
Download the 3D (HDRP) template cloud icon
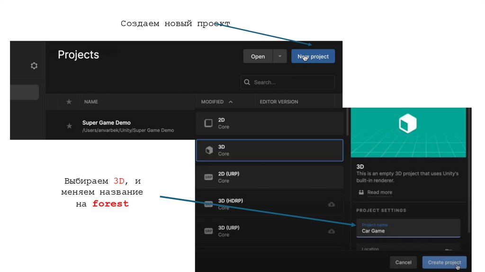tap(331, 204)
